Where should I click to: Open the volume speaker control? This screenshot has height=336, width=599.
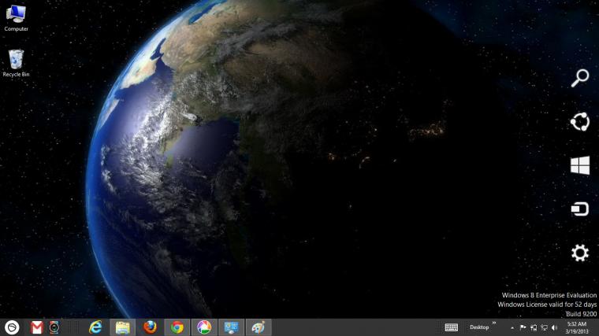pyautogui.click(x=555, y=327)
